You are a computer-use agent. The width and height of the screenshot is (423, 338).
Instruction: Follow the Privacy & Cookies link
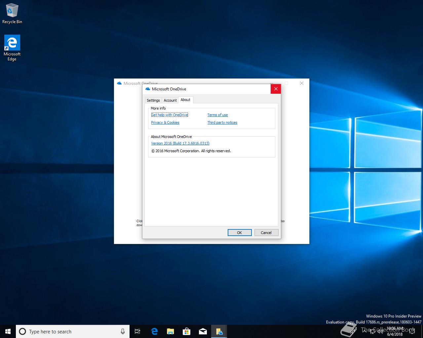165,122
